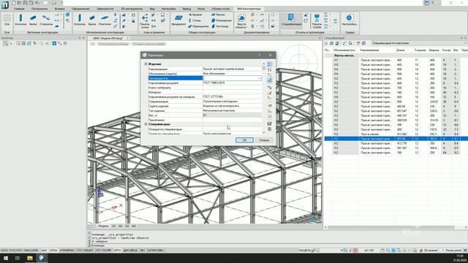Screen dimensions: 468x263
Task: Toggle ДИН-ВВОД dynamic input in status bar
Action: (130, 250)
